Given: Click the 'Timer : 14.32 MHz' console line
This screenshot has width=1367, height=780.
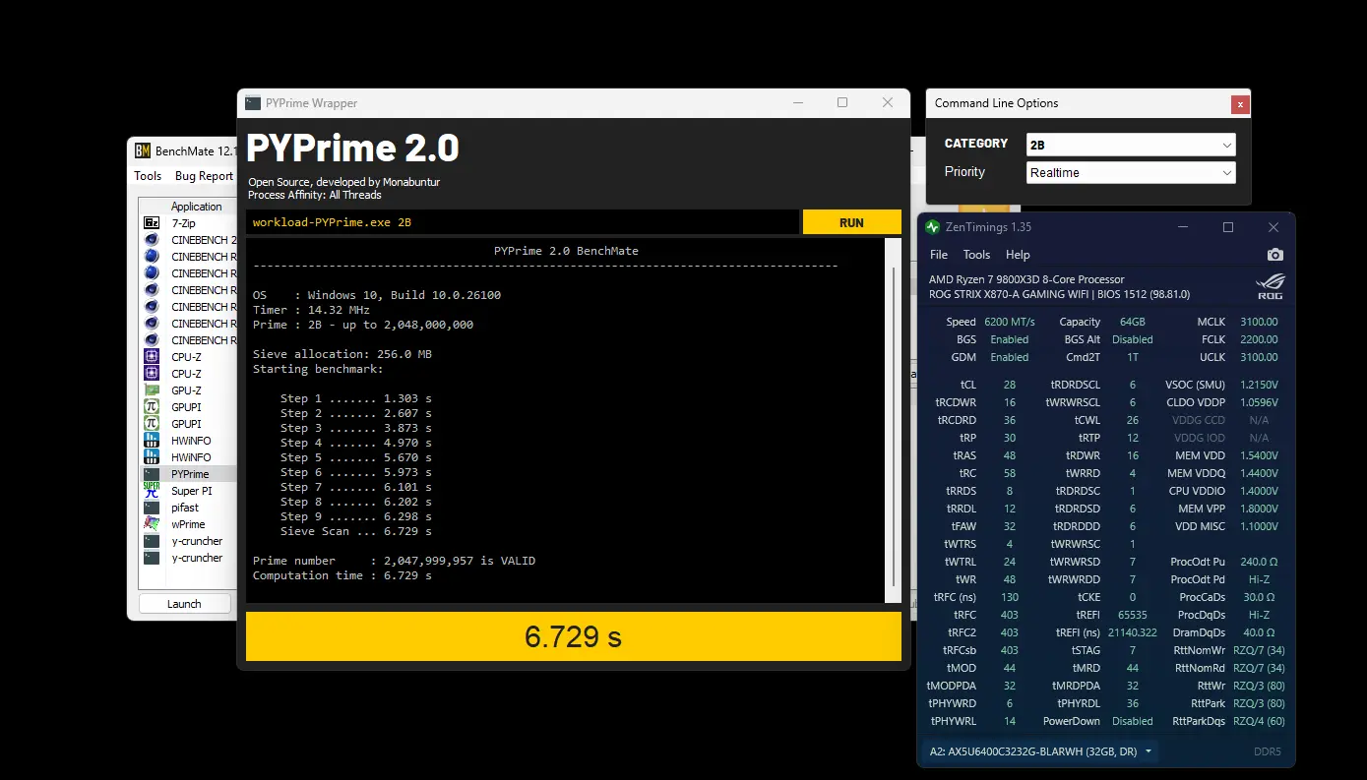Looking at the screenshot, I should point(311,310).
